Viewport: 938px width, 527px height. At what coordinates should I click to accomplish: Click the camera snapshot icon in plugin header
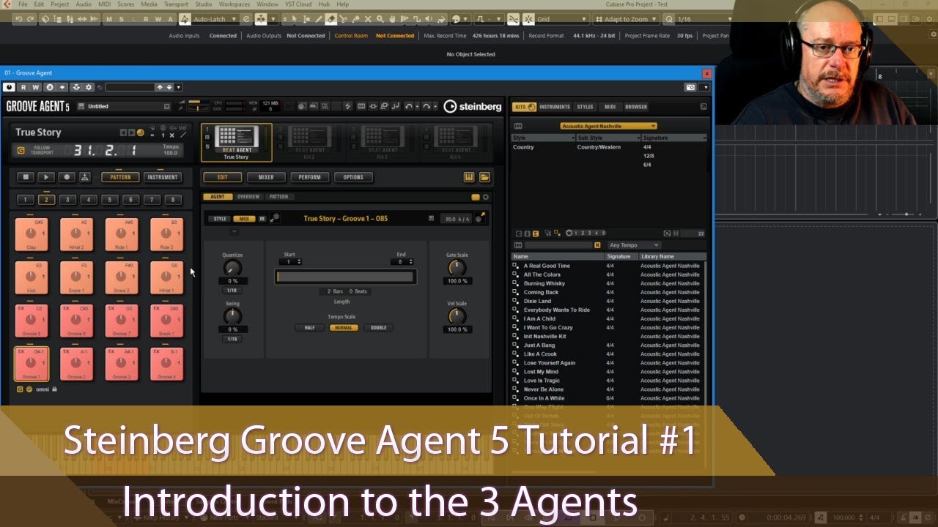coord(690,87)
